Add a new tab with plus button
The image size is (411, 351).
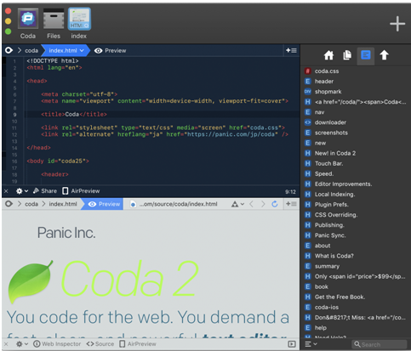[397, 24]
